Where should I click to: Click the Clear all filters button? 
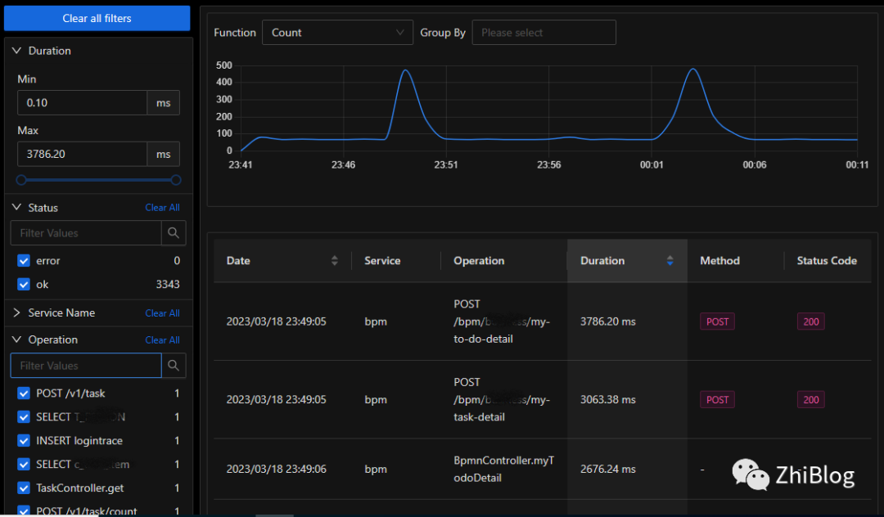pos(97,18)
